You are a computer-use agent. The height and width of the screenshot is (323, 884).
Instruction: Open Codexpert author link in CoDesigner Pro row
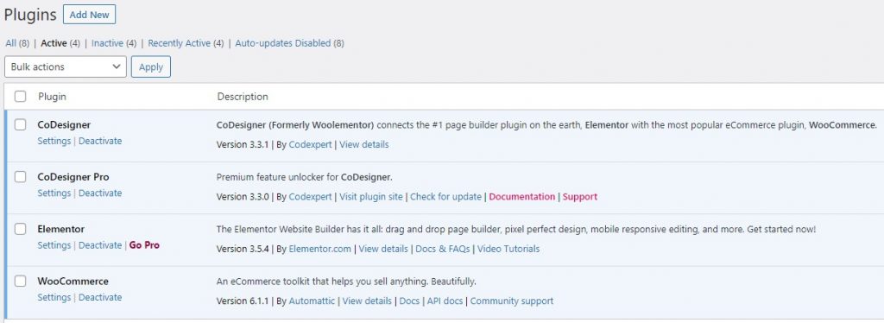click(310, 197)
